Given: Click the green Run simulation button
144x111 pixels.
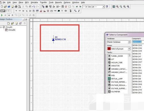Looking at the screenshot, I should (x=2, y=15).
